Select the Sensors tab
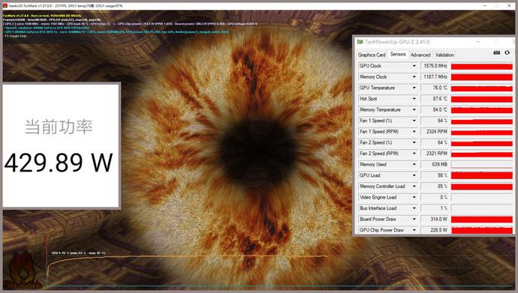This screenshot has height=293, width=518. pos(398,54)
